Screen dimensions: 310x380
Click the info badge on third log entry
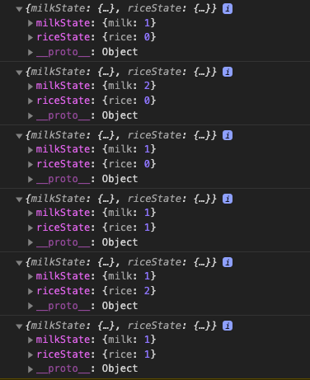click(228, 135)
